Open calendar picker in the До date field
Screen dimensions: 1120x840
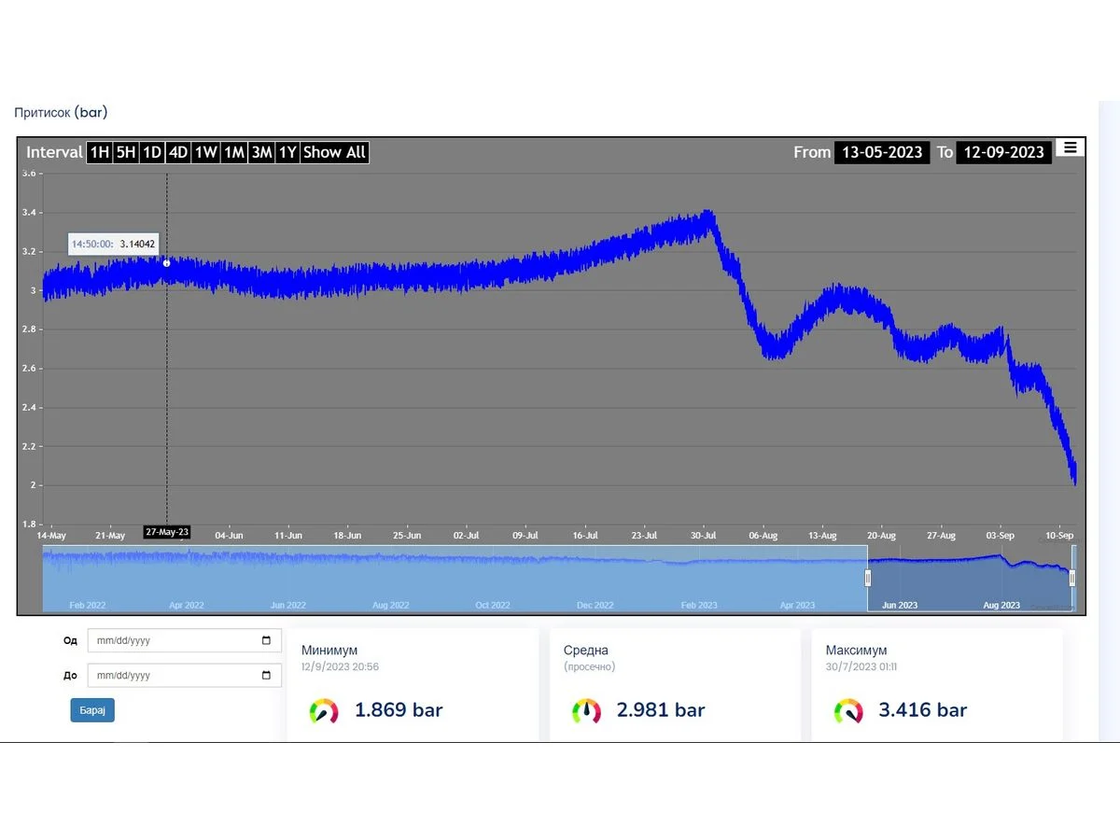[266, 675]
